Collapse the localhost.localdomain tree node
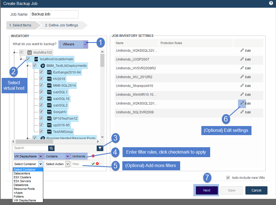This screenshot has width=276, height=205. click(x=21, y=59)
